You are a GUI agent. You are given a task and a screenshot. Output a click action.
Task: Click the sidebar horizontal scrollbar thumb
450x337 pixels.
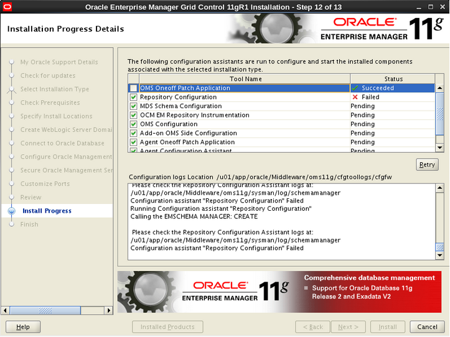tap(45, 310)
